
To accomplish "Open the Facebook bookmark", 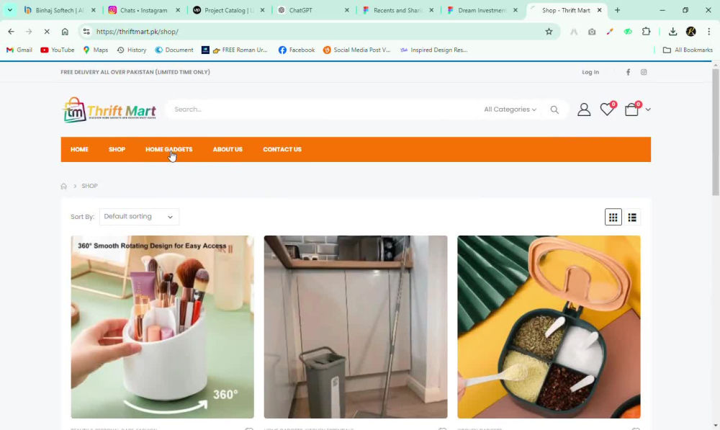I will [297, 50].
